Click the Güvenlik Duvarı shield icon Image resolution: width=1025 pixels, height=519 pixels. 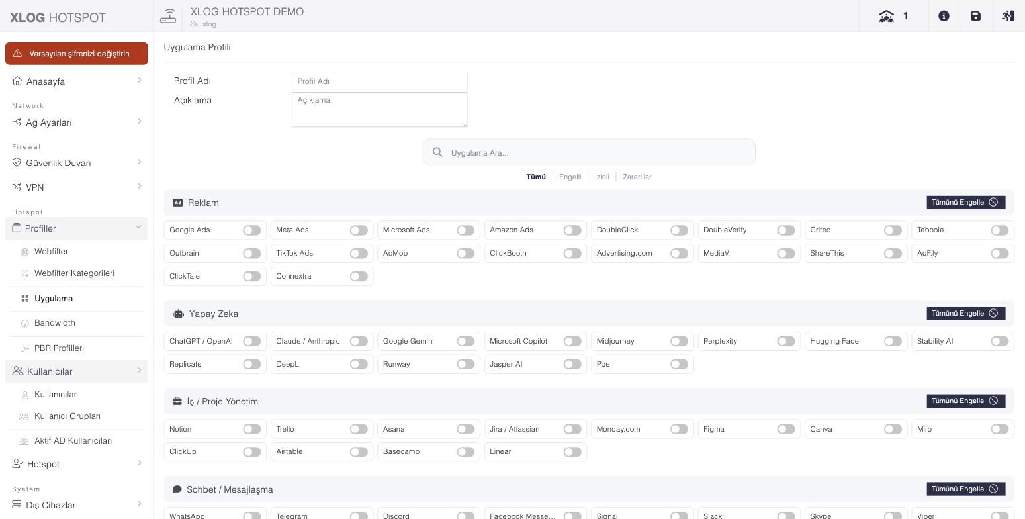[x=17, y=163]
